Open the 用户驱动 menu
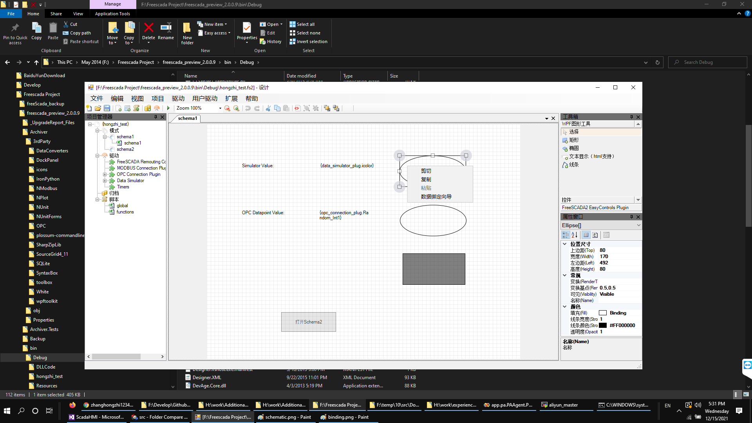This screenshot has height=423, width=752. (x=204, y=98)
